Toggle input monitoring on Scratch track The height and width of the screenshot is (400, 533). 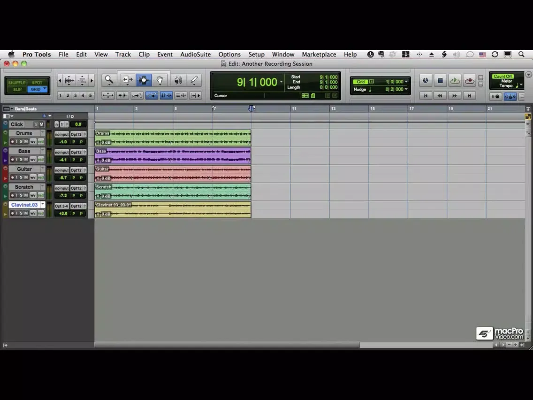[x=16, y=196]
